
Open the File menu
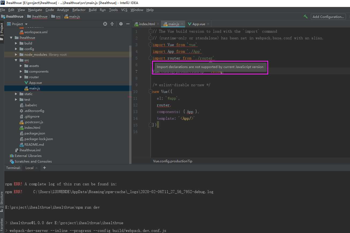3,10
